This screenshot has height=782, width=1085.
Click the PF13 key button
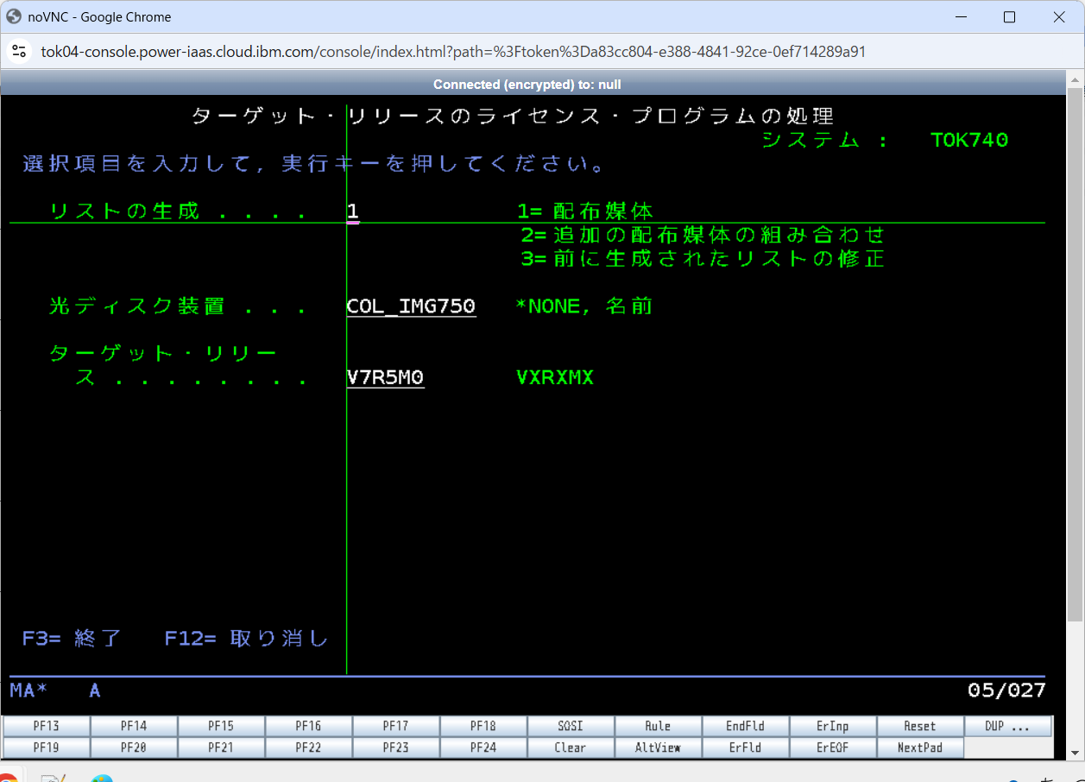click(x=47, y=726)
